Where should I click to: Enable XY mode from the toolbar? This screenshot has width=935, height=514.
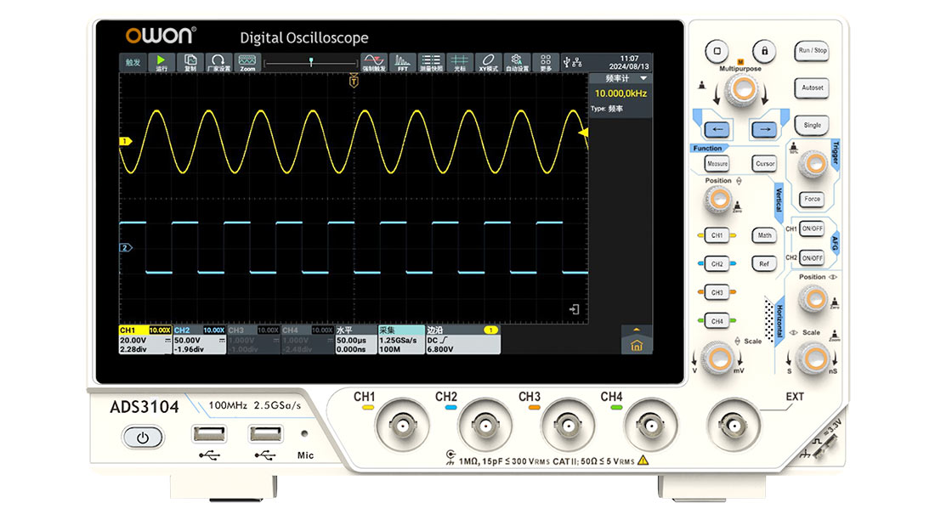point(487,62)
